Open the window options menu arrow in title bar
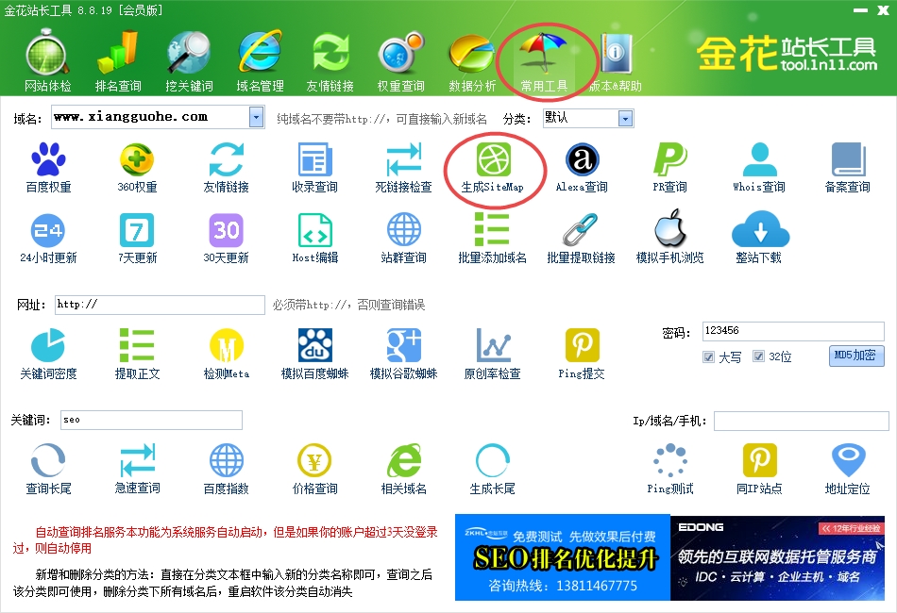This screenshot has height=613, width=897. pyautogui.click(x=832, y=10)
